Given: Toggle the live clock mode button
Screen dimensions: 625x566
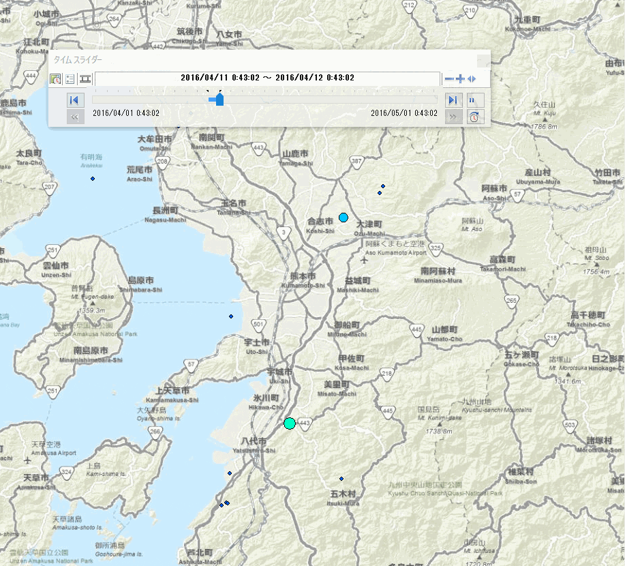Looking at the screenshot, I should click(x=474, y=117).
